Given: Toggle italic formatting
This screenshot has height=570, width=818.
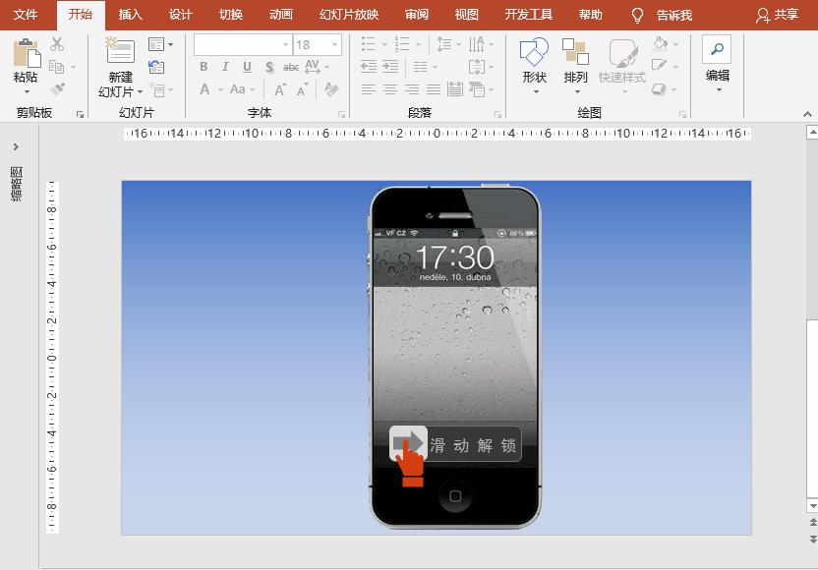Looking at the screenshot, I should click(x=224, y=67).
